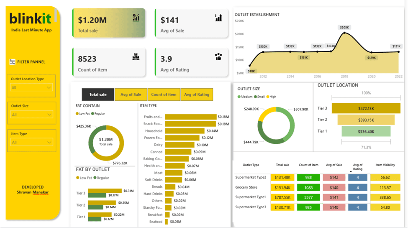
Task: Click the blinkit logo
Action: [x=31, y=19]
